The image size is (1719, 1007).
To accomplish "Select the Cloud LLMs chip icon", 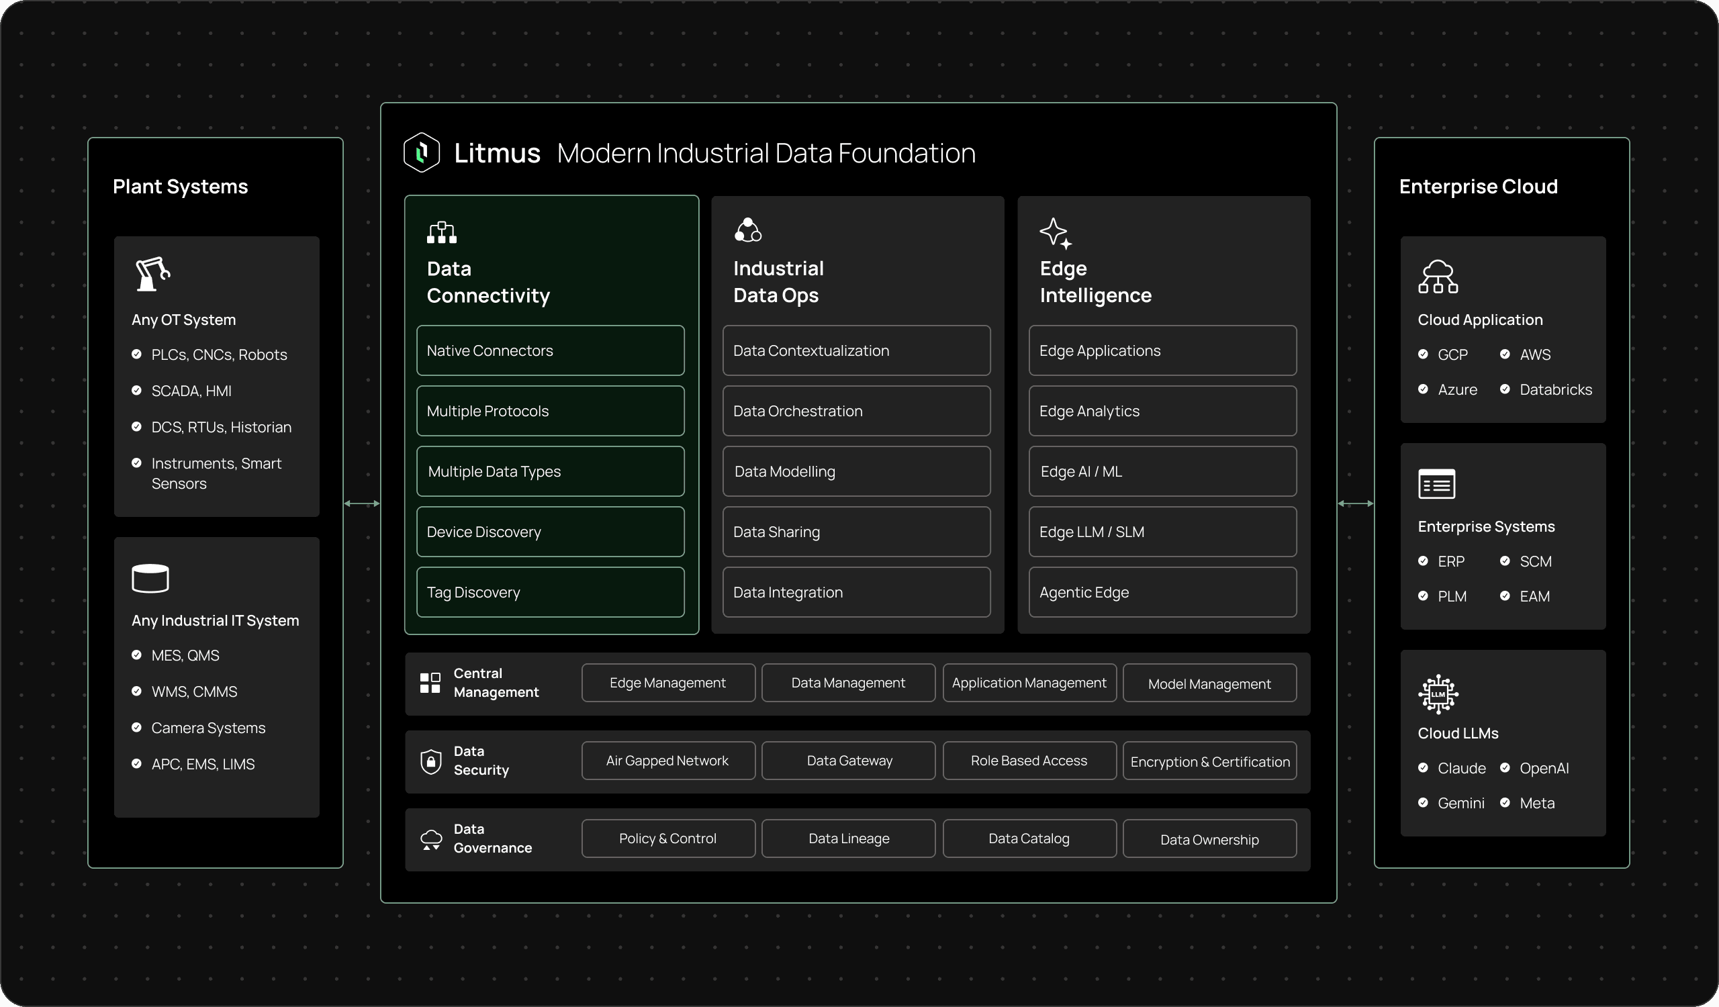I will (1438, 693).
